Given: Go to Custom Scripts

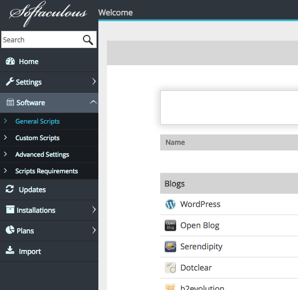Looking at the screenshot, I should click(37, 138).
